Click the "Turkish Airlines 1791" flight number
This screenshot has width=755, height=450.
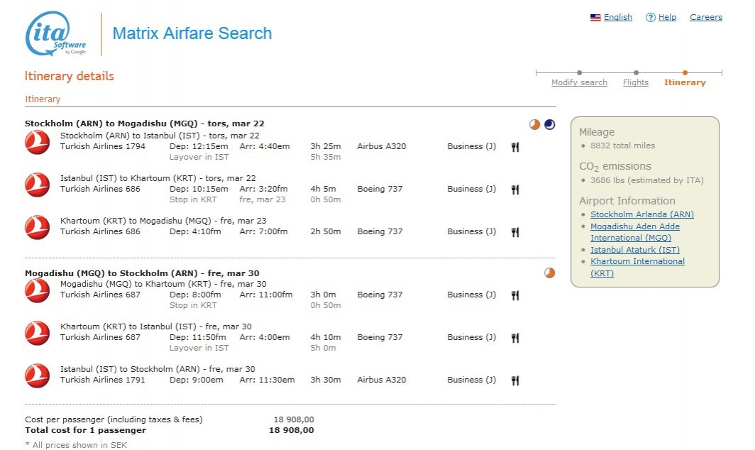tap(103, 380)
